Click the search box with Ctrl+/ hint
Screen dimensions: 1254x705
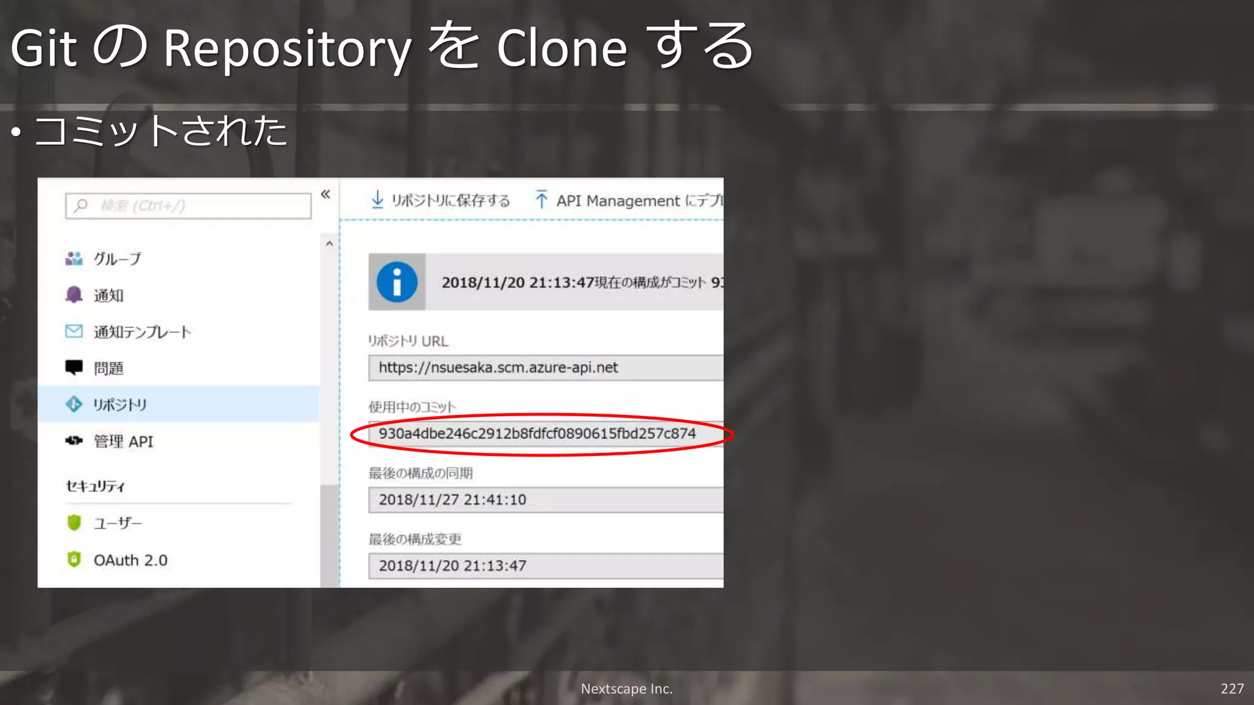point(188,206)
